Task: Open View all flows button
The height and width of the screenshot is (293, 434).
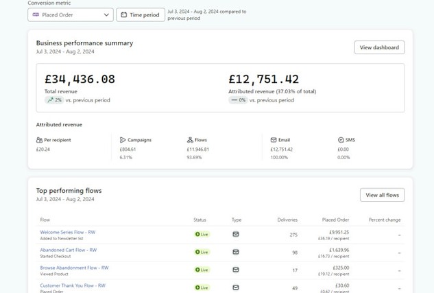Action: tap(382, 195)
